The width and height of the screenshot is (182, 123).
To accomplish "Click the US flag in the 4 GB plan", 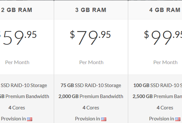I will [x=178, y=119].
